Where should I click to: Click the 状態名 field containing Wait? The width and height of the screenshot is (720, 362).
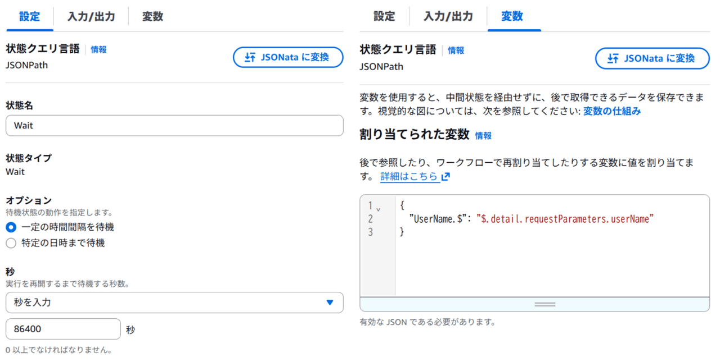174,126
